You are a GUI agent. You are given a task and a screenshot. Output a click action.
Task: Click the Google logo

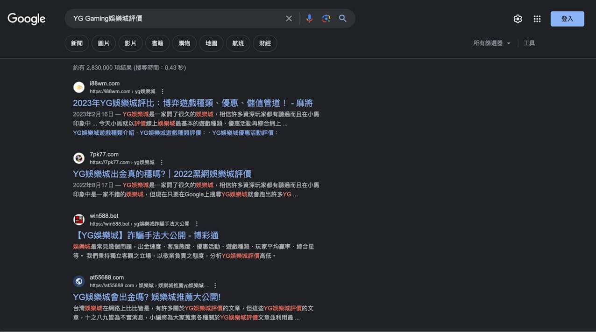pyautogui.click(x=27, y=19)
